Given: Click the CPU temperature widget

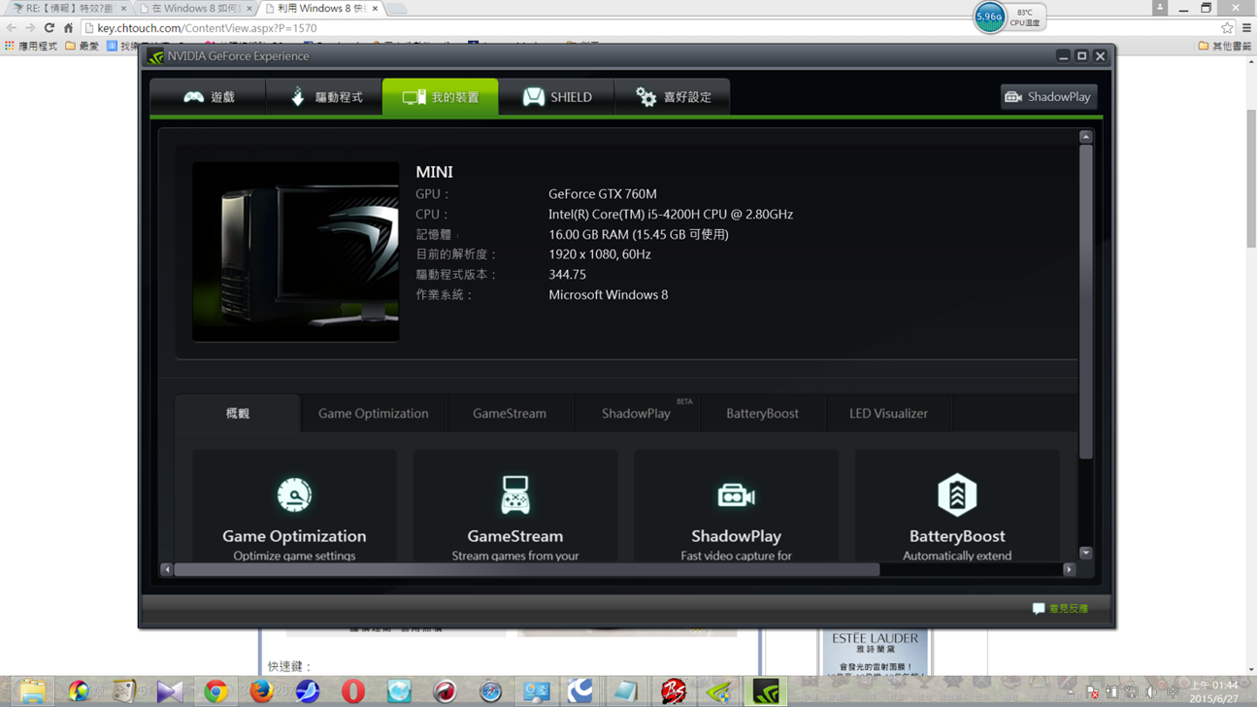Looking at the screenshot, I should tap(1009, 17).
